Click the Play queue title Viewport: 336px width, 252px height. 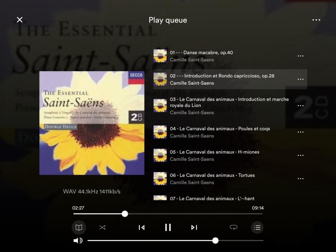click(x=168, y=20)
